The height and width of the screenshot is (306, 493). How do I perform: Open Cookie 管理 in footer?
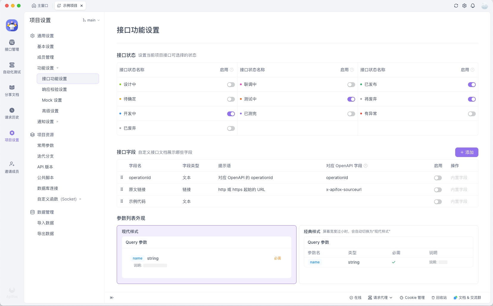click(412, 298)
